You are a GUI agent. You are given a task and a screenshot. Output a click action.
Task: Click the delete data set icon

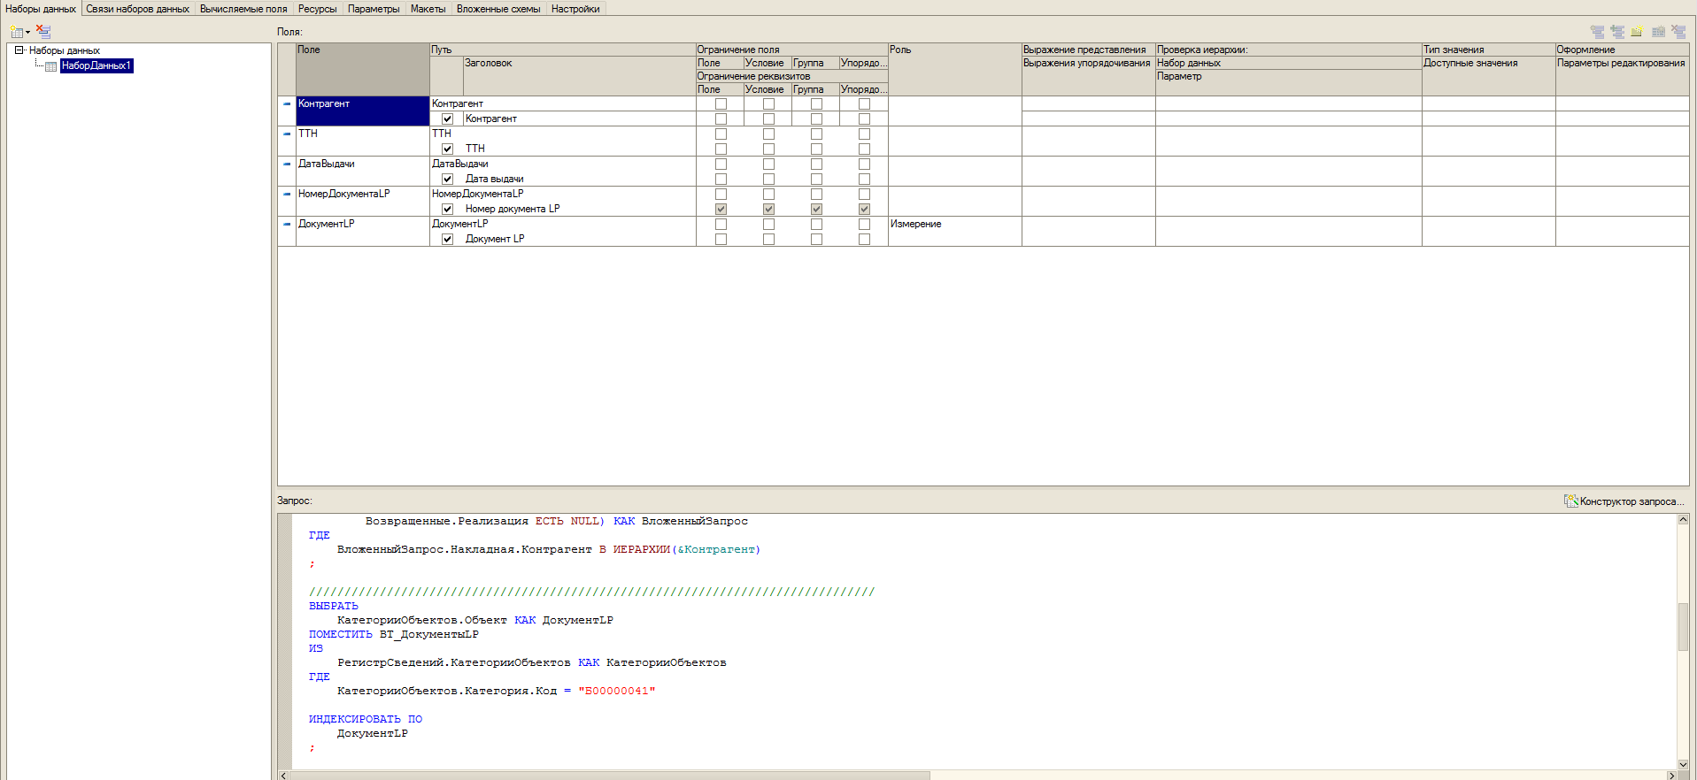[42, 32]
